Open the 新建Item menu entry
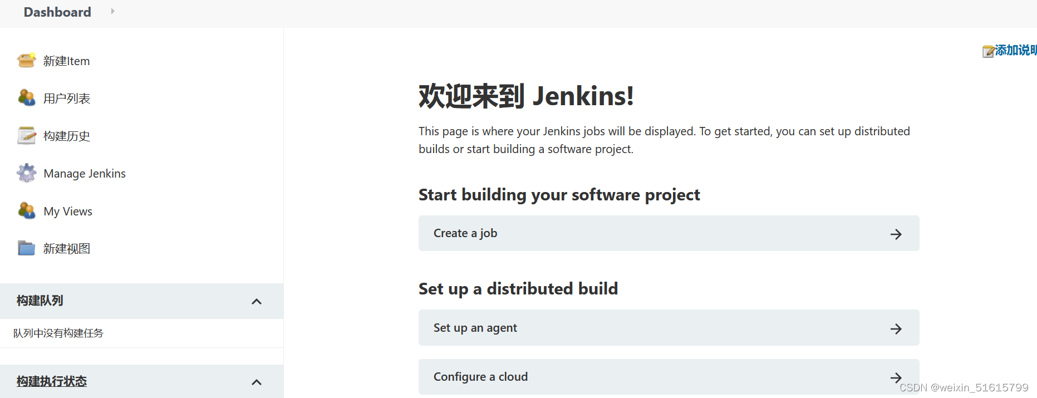This screenshot has height=398, width=1037. tap(66, 61)
